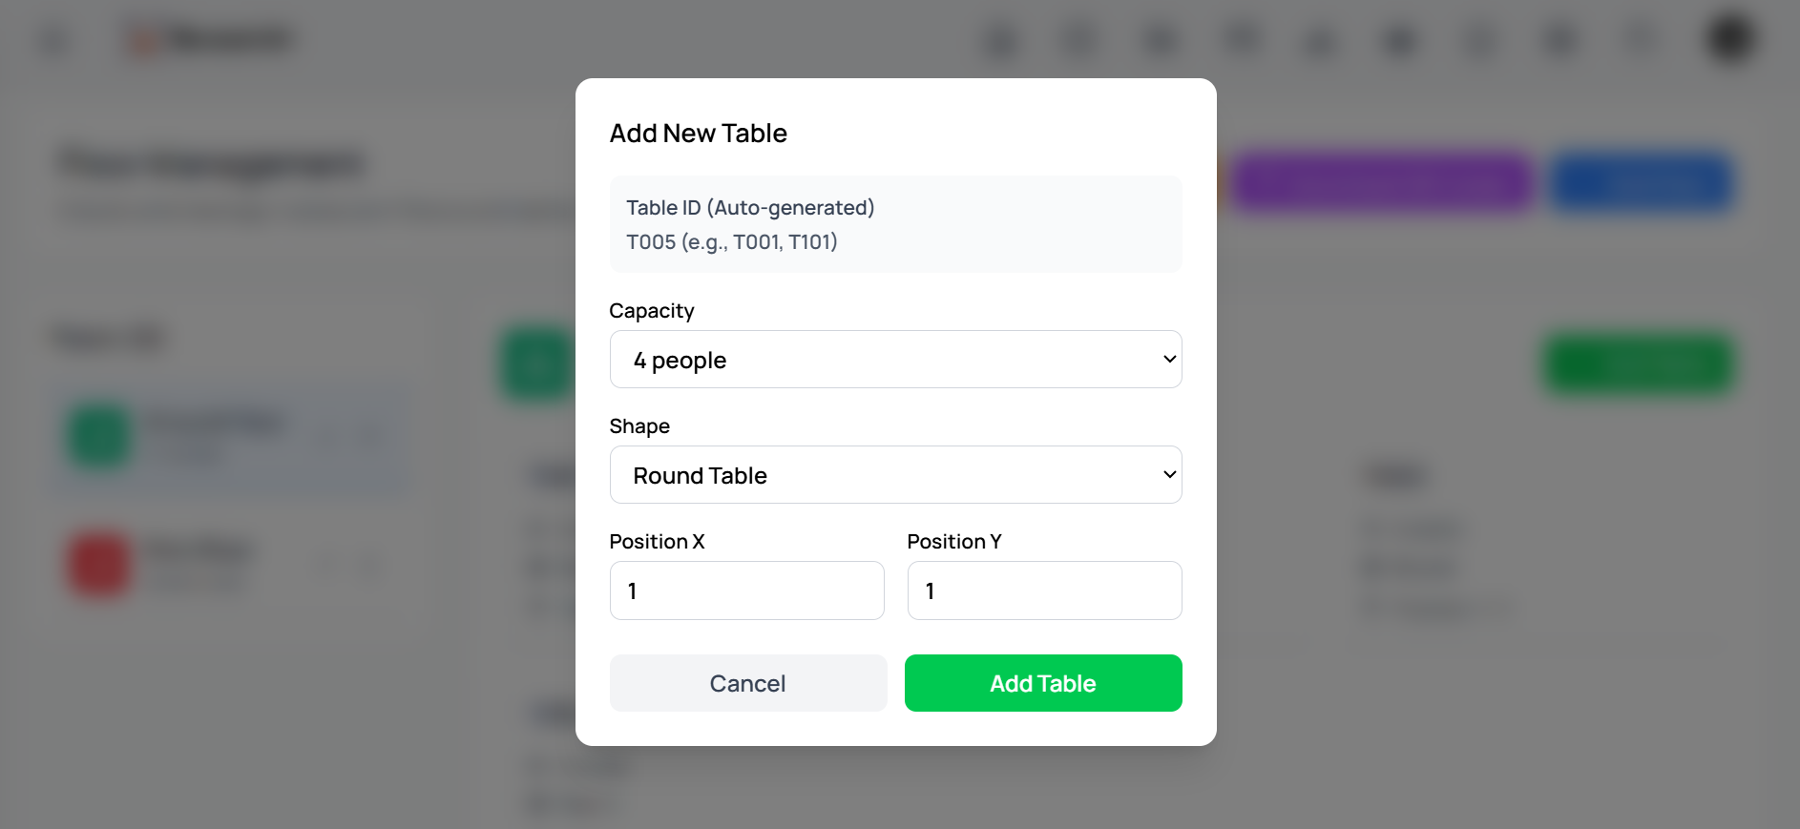This screenshot has height=829, width=1800.
Task: Click the restaurant app logo in header
Action: pyautogui.click(x=212, y=38)
